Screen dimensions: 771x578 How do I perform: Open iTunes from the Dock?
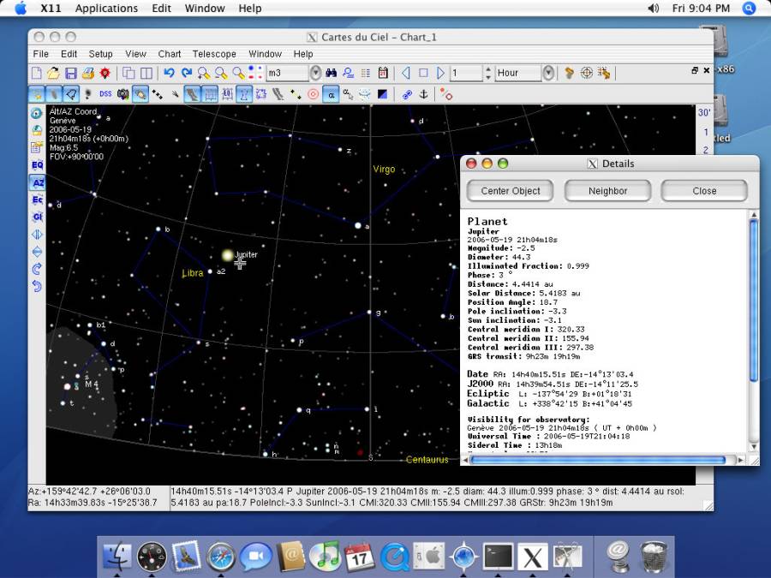click(x=325, y=557)
